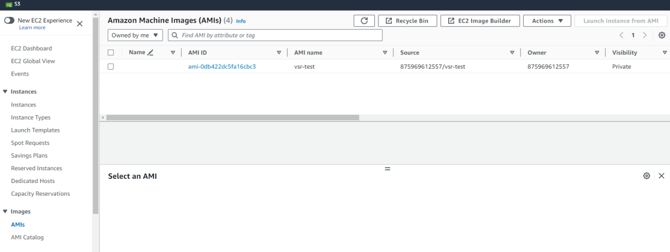Open AMI Catalog in sidebar

coord(27,237)
